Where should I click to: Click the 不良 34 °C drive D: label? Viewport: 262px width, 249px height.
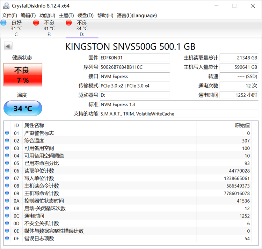click(x=82, y=28)
